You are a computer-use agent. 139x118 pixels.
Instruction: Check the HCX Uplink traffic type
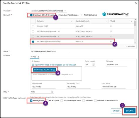[47, 101]
